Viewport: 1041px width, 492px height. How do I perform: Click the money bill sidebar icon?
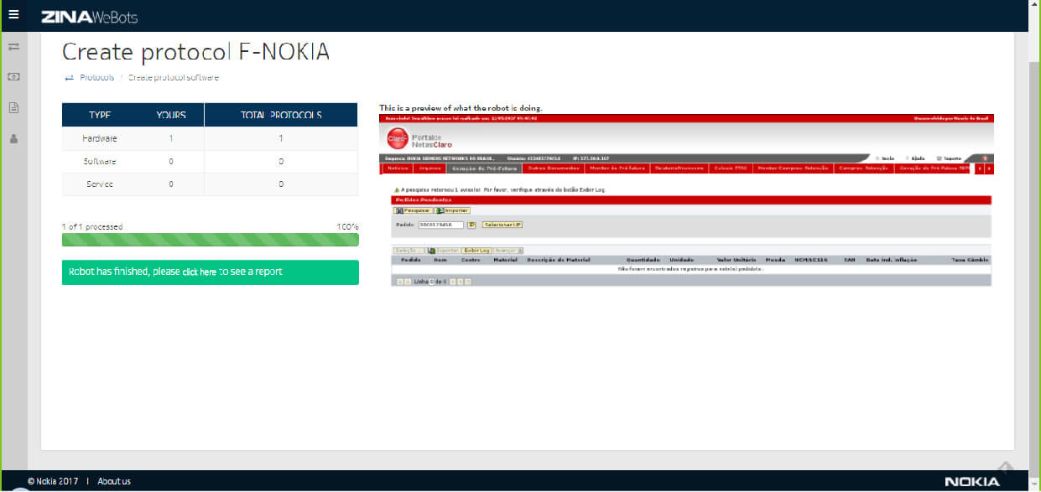tap(13, 76)
